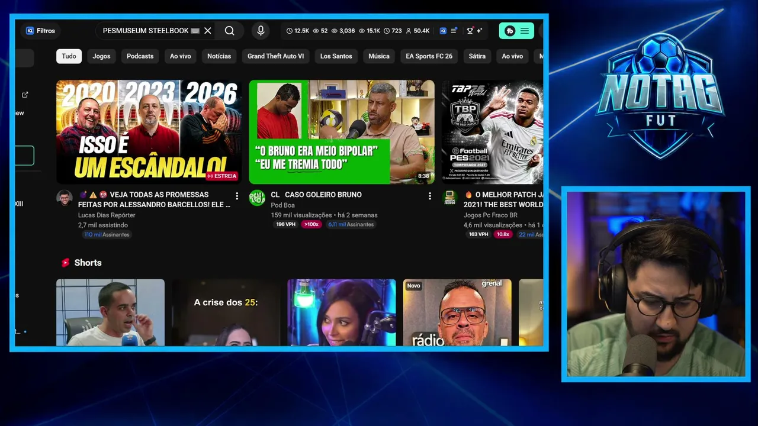Screen dimensions: 758x426
Task: Select the Ao vivo chip after Sátira
Action: tap(513, 56)
